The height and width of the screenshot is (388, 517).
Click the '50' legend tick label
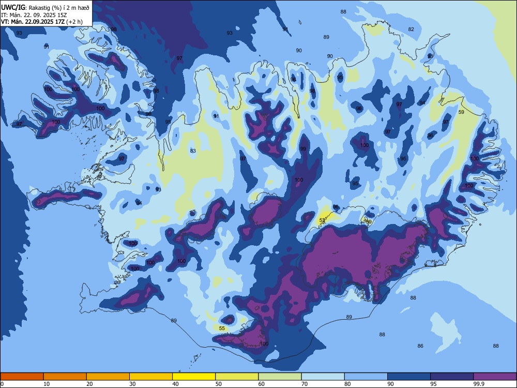pos(218,384)
